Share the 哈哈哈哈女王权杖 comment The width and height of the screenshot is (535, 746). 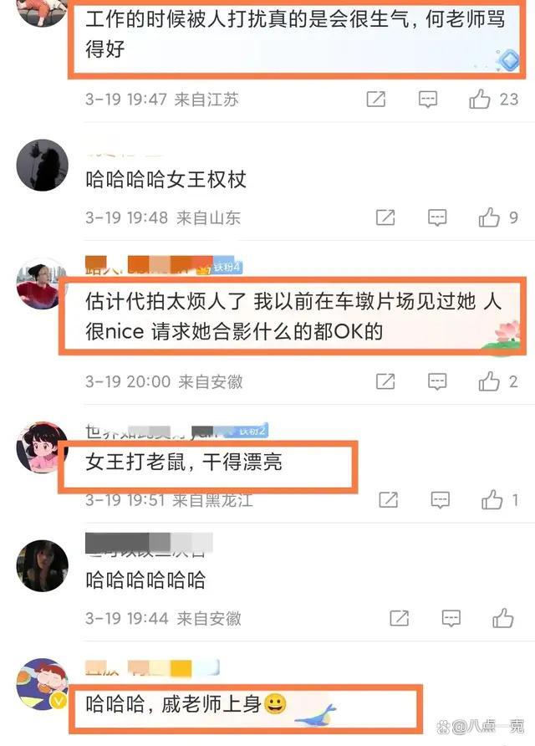385,217
